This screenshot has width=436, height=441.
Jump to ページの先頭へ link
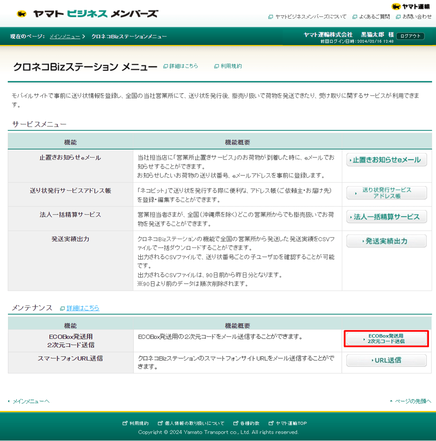[413, 401]
